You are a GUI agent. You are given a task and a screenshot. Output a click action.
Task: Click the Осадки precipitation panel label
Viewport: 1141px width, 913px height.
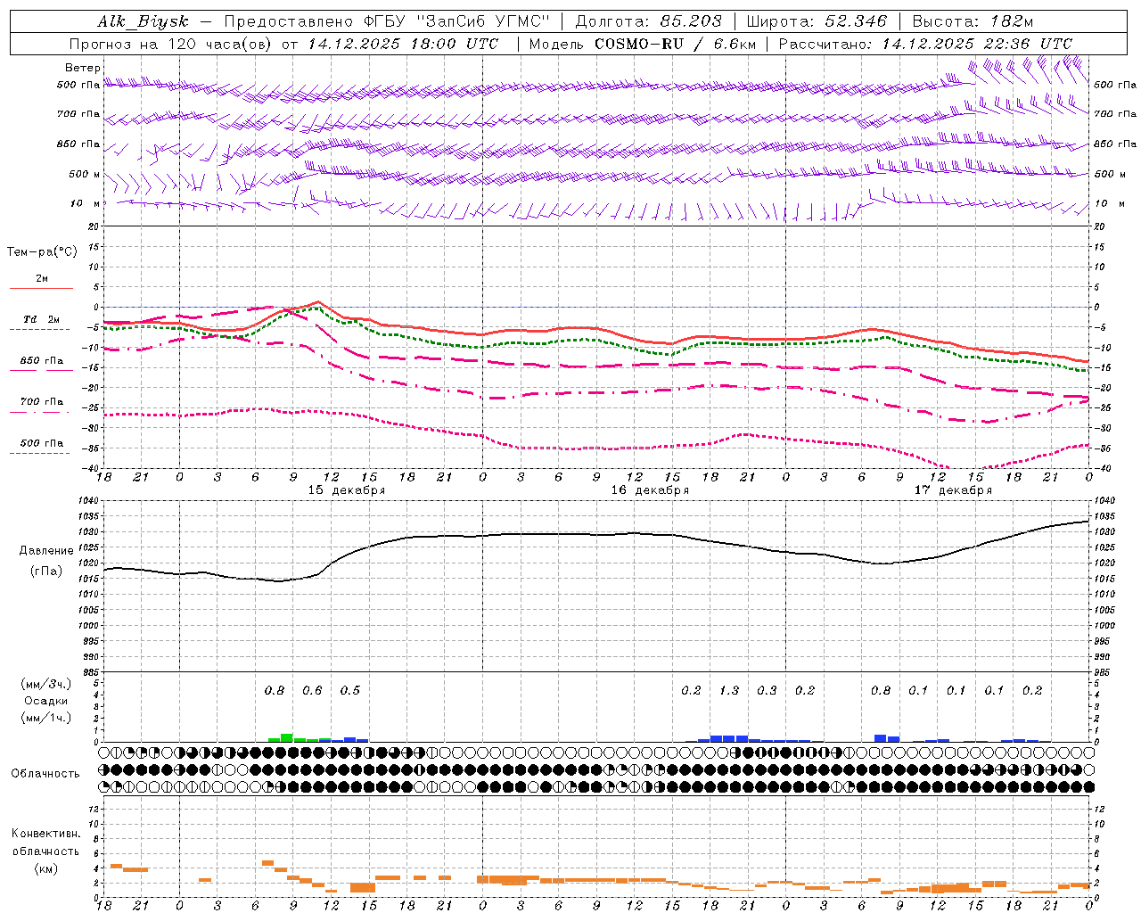pyautogui.click(x=46, y=701)
